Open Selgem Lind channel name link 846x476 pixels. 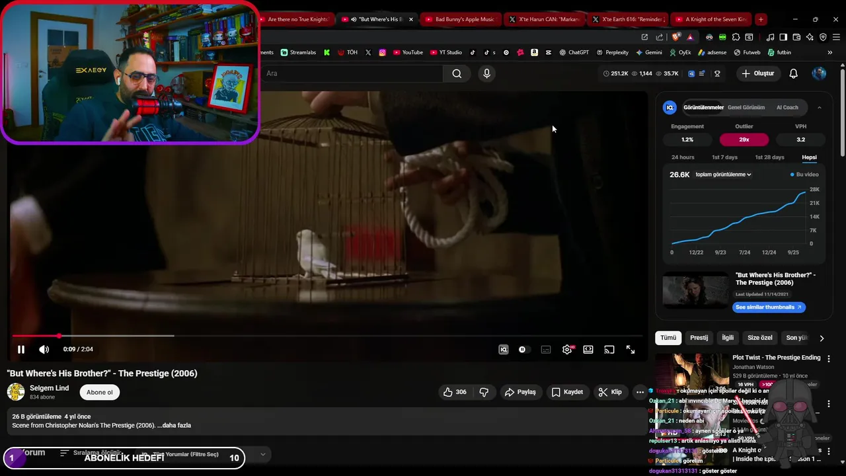tap(49, 388)
